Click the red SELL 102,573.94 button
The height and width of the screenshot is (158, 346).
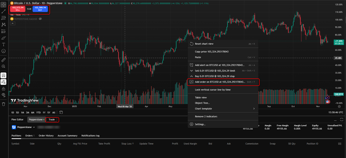[18, 9]
